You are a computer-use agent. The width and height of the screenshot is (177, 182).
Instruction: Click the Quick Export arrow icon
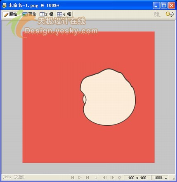tap(170, 14)
